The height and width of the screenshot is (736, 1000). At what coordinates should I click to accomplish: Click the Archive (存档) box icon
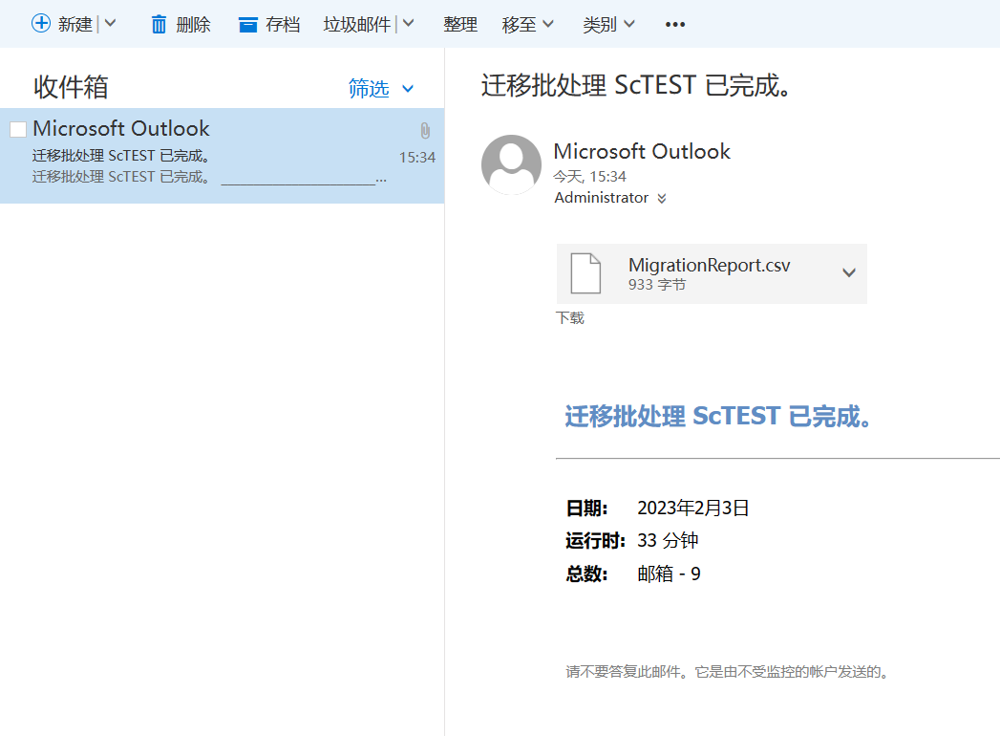(247, 25)
